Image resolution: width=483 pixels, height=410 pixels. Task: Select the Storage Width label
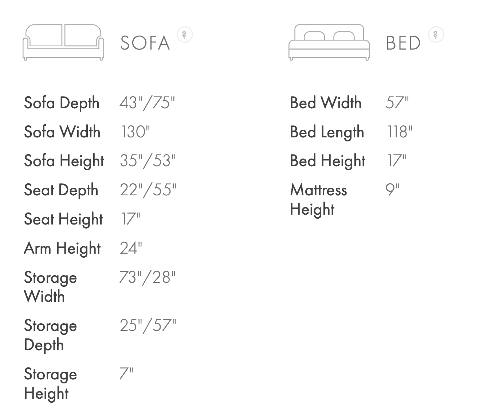point(50,287)
